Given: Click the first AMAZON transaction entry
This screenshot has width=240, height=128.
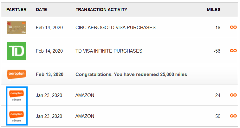Looking at the screenshot, I should [x=85, y=95].
